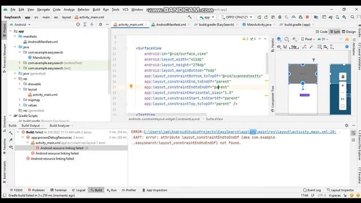This screenshot has width=361, height=203.
Task: Open Build panel settings gear
Action: tap(346, 125)
